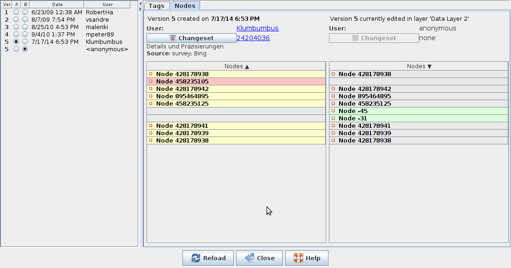This screenshot has height=268, width=511.
Task: Select column B radio for version 3
Action: pyautogui.click(x=25, y=27)
